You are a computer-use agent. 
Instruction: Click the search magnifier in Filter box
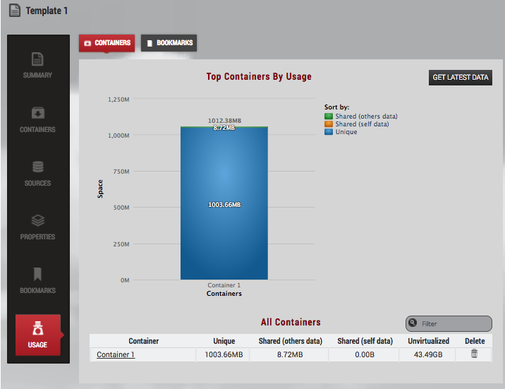click(x=413, y=323)
